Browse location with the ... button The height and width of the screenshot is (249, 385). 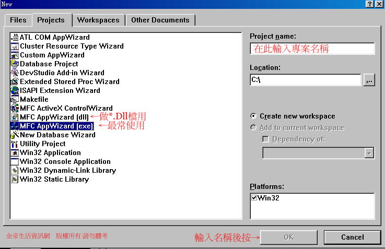[x=369, y=80]
